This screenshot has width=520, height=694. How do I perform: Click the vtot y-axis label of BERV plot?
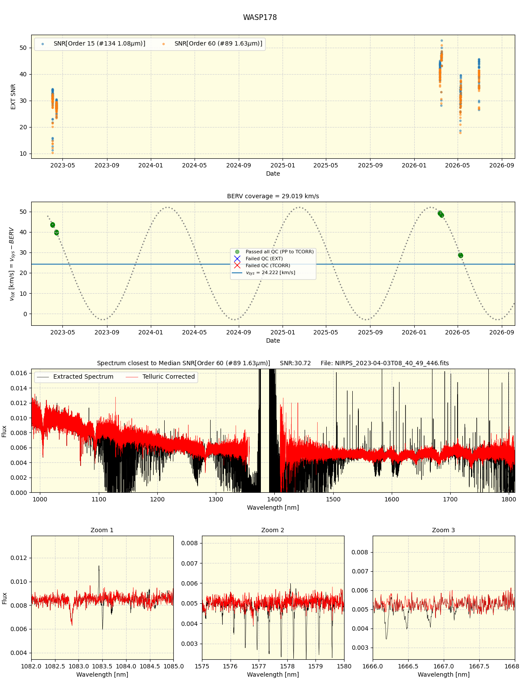pos(12,264)
